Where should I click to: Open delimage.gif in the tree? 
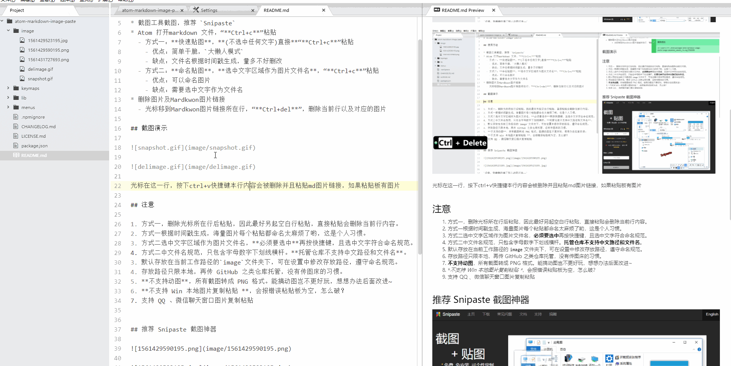tap(40, 69)
